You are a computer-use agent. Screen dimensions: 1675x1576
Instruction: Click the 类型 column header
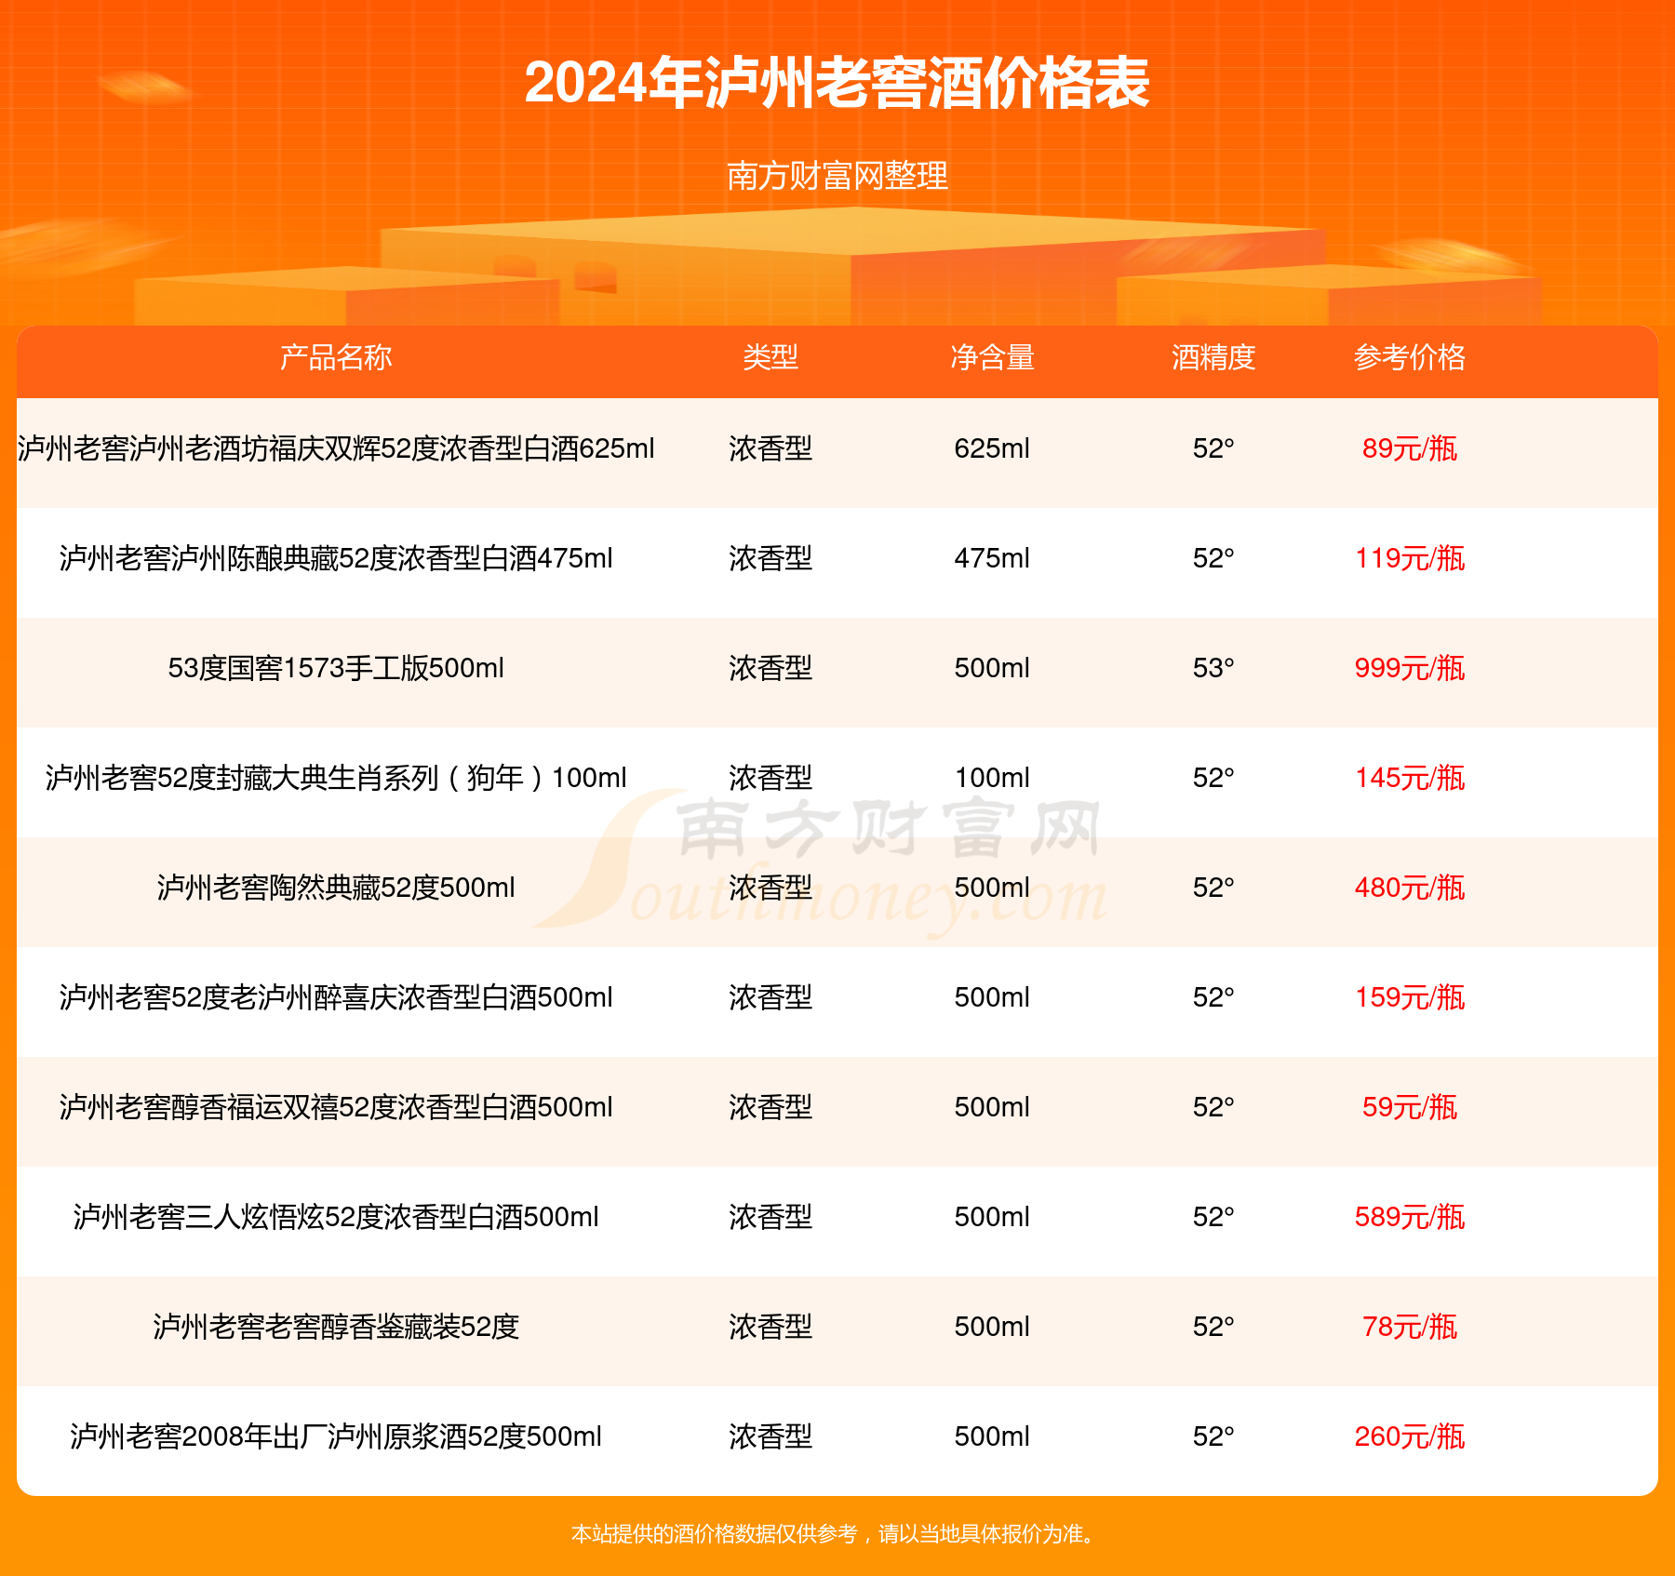[x=770, y=357]
